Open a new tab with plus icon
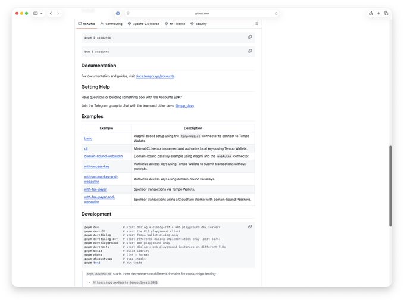 (x=378, y=13)
